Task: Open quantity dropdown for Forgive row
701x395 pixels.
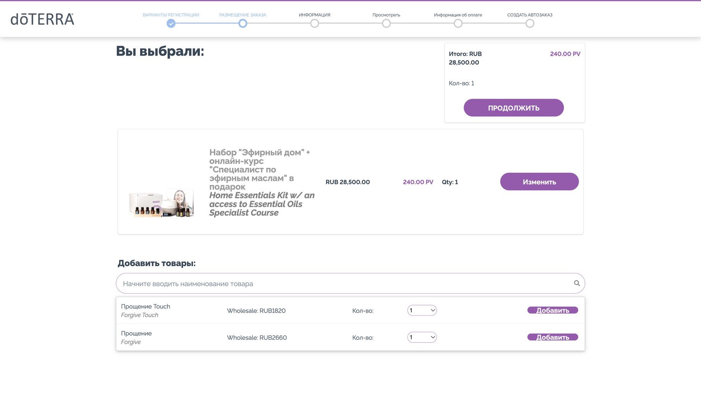Action: [x=422, y=337]
